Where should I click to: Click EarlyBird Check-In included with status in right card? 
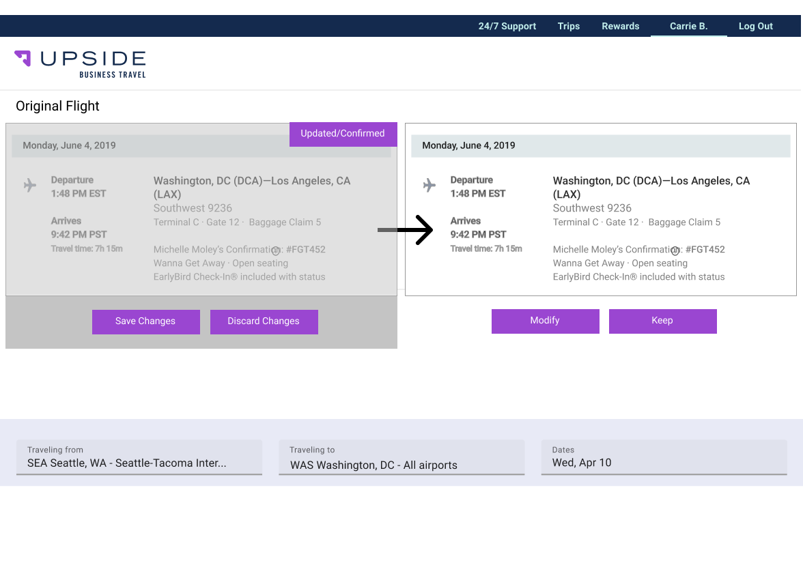(638, 277)
